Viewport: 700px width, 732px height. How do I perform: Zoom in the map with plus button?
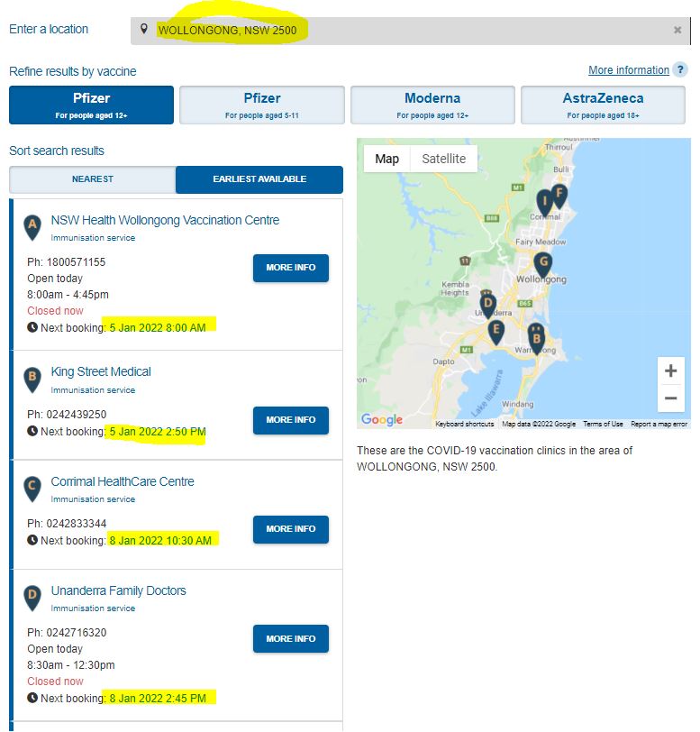coord(670,371)
